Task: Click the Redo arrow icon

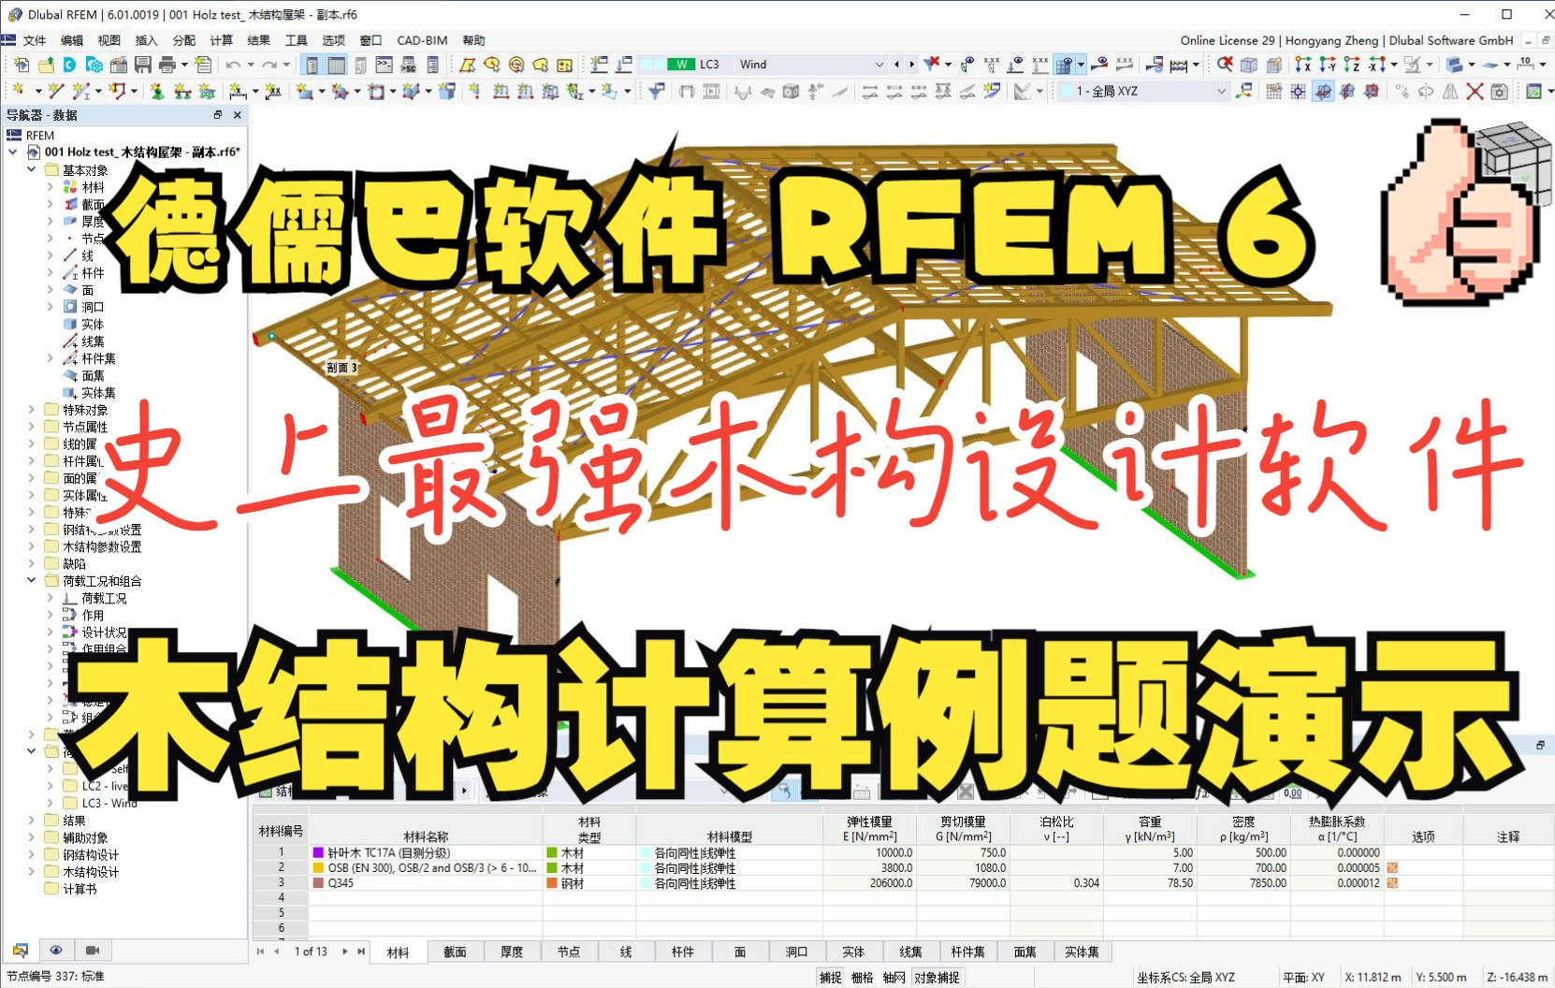Action: (269, 65)
